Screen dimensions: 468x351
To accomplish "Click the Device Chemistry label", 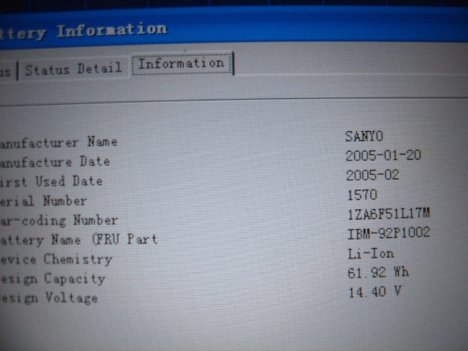I will pos(56,260).
